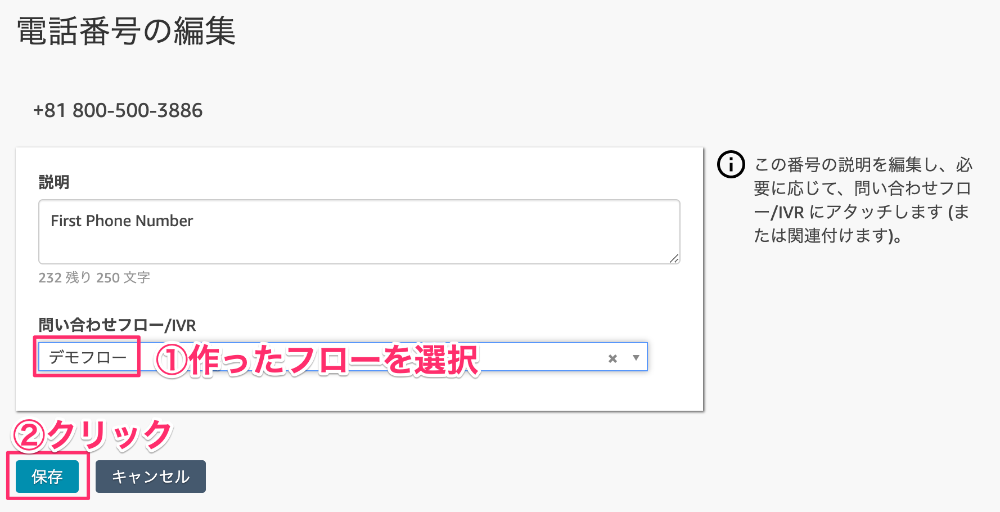The height and width of the screenshot is (512, 1000).
Task: Click the 232 残り 250 文字 character counter
Action: [94, 277]
